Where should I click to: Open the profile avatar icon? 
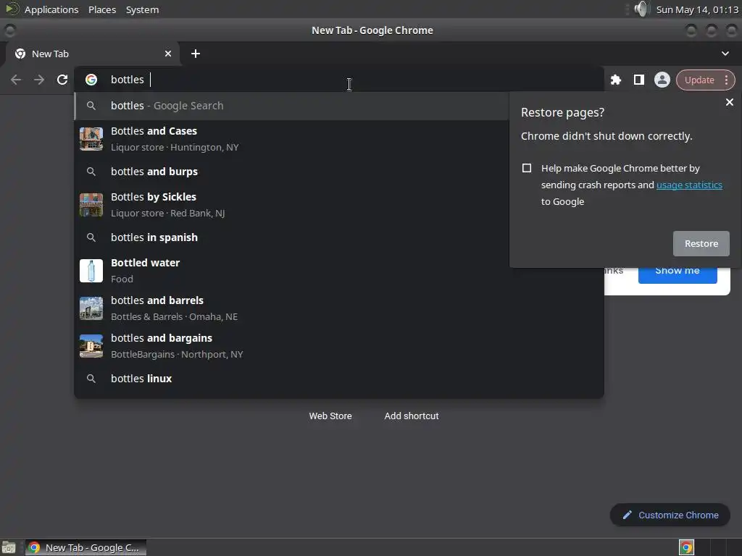click(662, 80)
